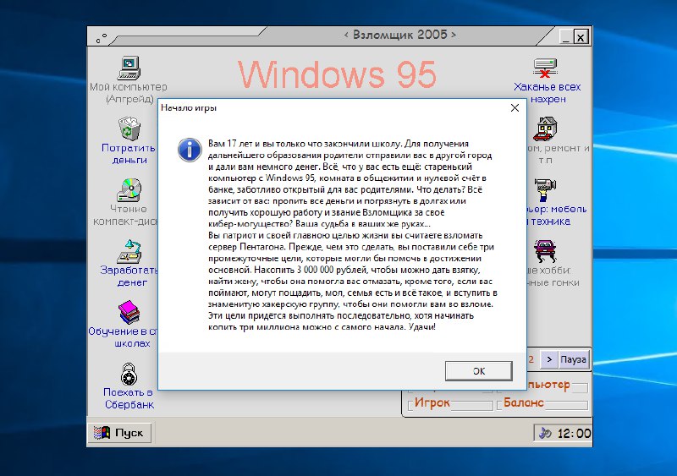Click the Заработать денег desk lamp icon
The height and width of the screenshot is (476, 677).
[129, 251]
